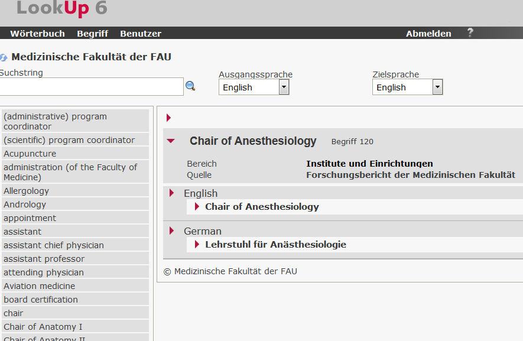Click the magnifier search icon

(x=190, y=86)
